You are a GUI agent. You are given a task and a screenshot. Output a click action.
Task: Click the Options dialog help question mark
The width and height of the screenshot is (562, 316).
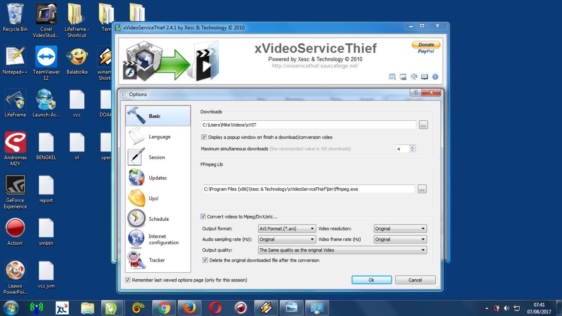[x=415, y=92]
